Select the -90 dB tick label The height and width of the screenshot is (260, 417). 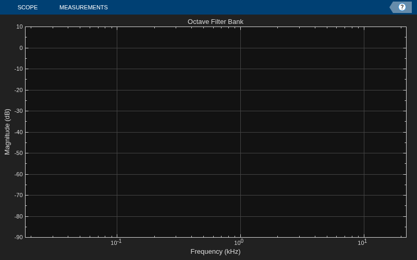pyautogui.click(x=19, y=237)
